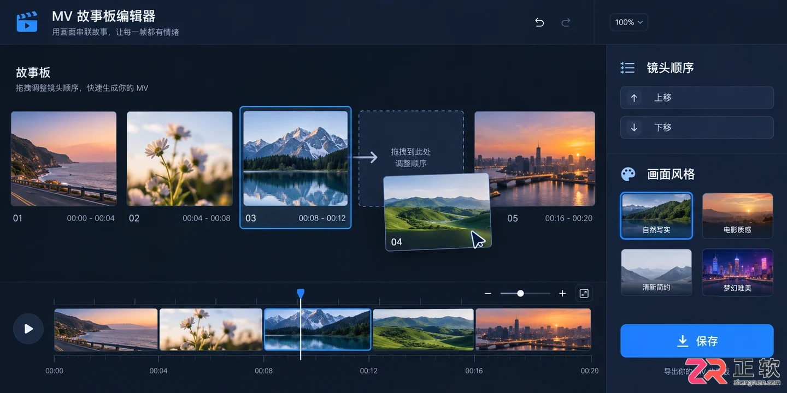This screenshot has height=393, width=787.
Task: Click the clapperboard app logo
Action: [27, 22]
